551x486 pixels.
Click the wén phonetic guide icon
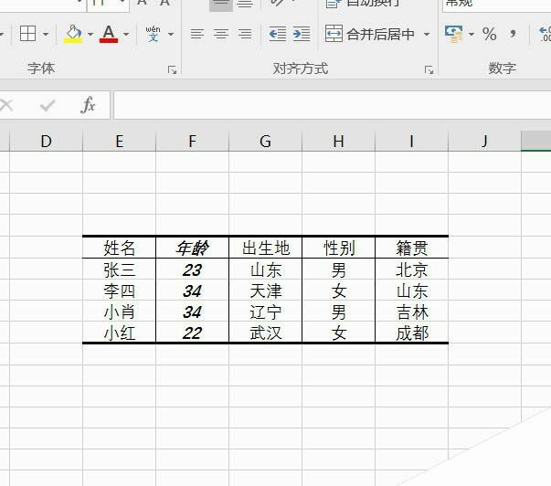[x=153, y=34]
